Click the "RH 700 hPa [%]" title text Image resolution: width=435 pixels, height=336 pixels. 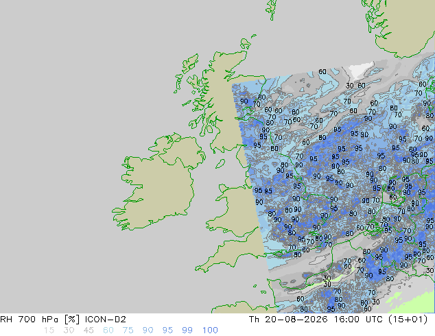[x=40, y=320]
